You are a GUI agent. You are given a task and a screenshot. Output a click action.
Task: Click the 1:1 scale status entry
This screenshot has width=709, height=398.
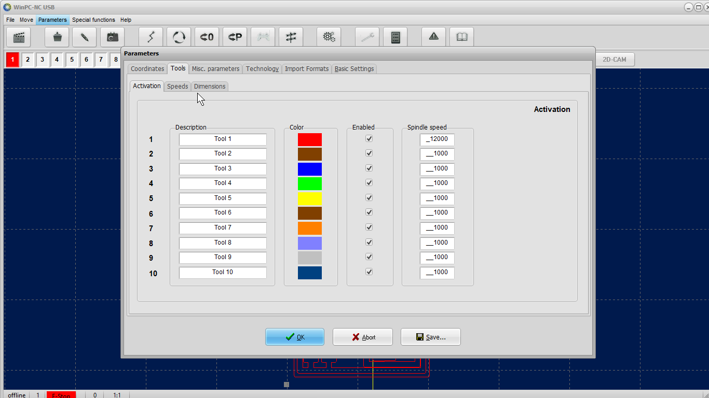[x=117, y=395]
